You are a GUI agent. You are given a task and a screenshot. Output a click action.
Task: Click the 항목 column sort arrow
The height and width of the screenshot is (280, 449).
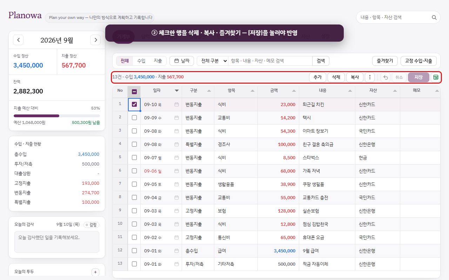click(x=253, y=91)
